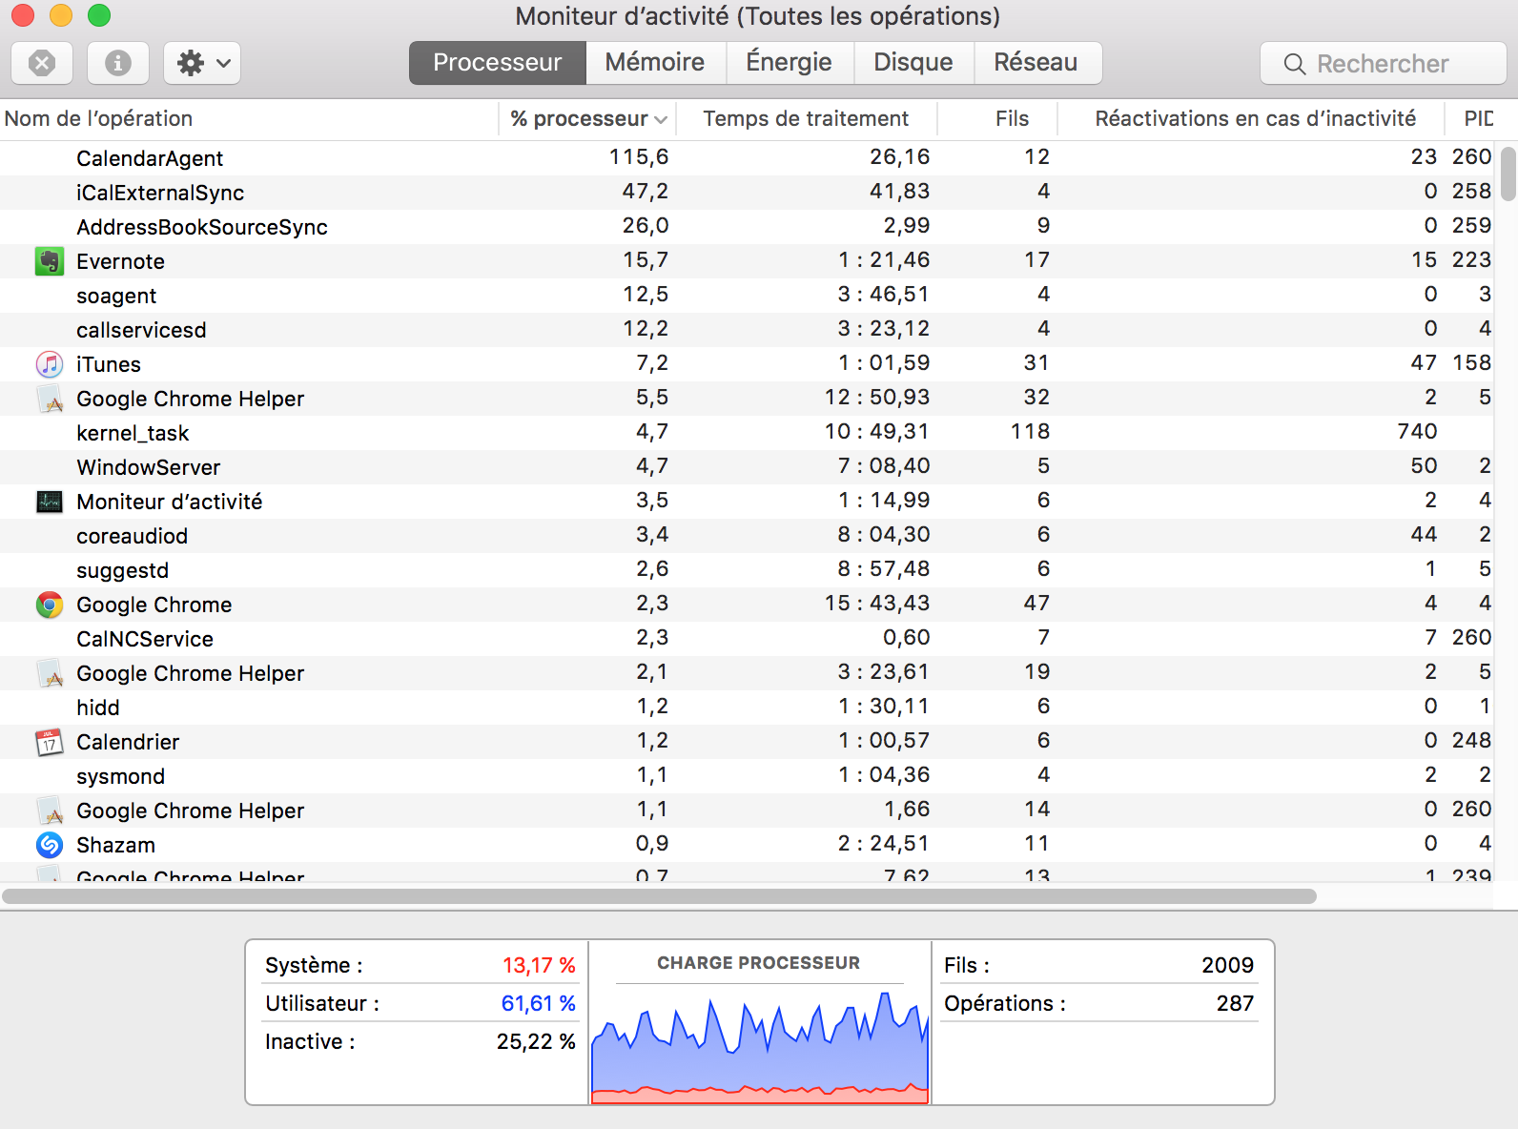Click the magnifier icon in search field
This screenshot has height=1129, width=1518.
[x=1294, y=64]
